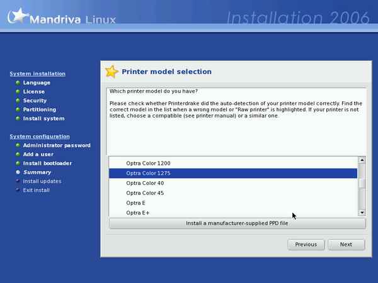Click the Security step in sidebar

[35, 101]
